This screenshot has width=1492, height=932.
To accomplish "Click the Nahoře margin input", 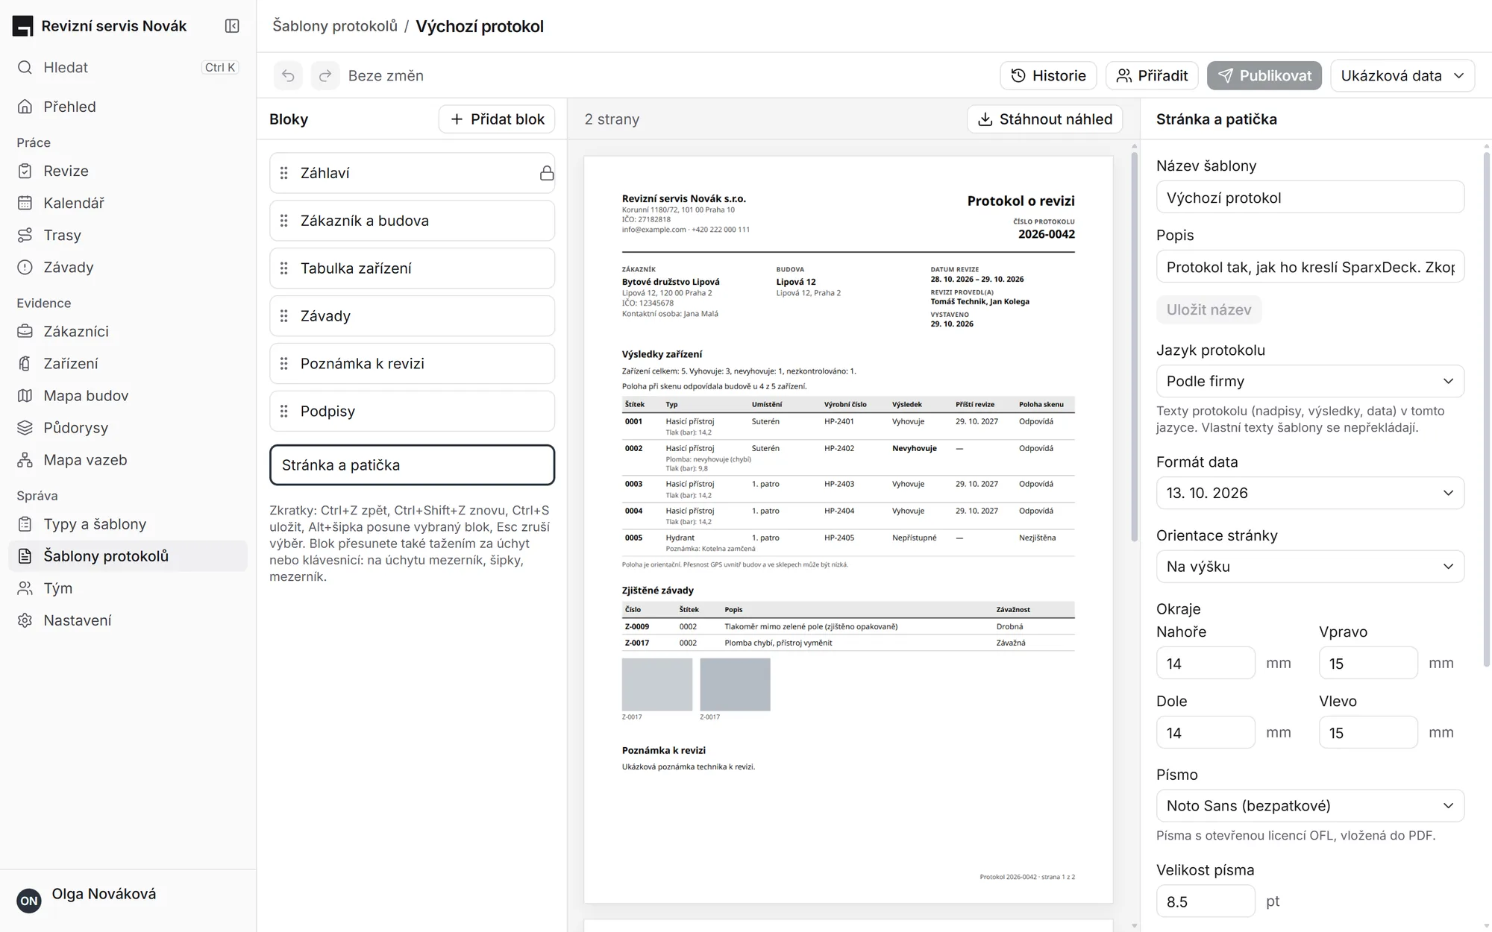I will [1206, 664].
